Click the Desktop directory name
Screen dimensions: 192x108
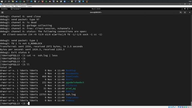tap(71, 70)
